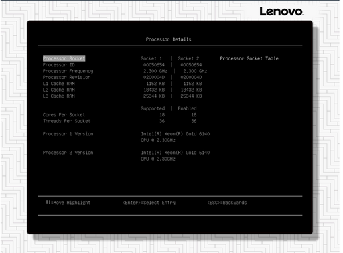Click the Threads Per Socket label
This screenshot has width=343, height=253.
[x=66, y=121]
